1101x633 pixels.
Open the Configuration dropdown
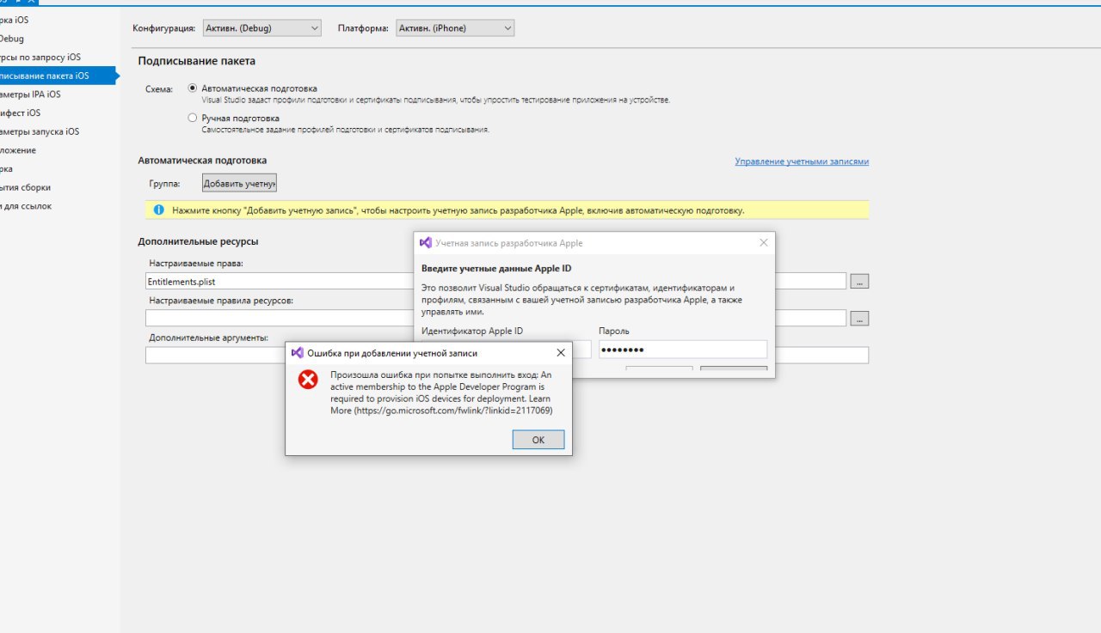[x=262, y=28]
